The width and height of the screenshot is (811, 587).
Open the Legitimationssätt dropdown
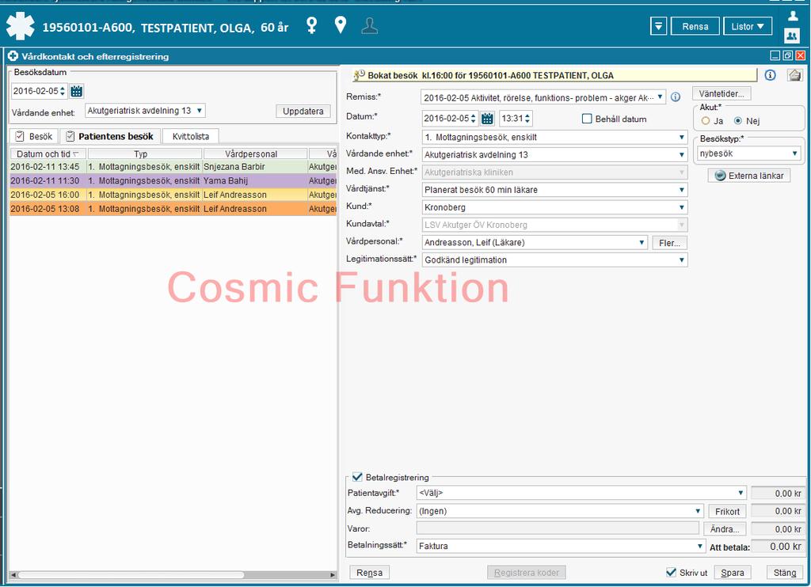pyautogui.click(x=554, y=260)
